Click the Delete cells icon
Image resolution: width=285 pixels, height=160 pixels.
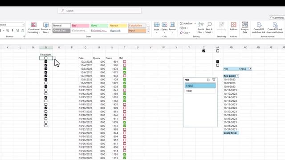[x=164, y=24]
